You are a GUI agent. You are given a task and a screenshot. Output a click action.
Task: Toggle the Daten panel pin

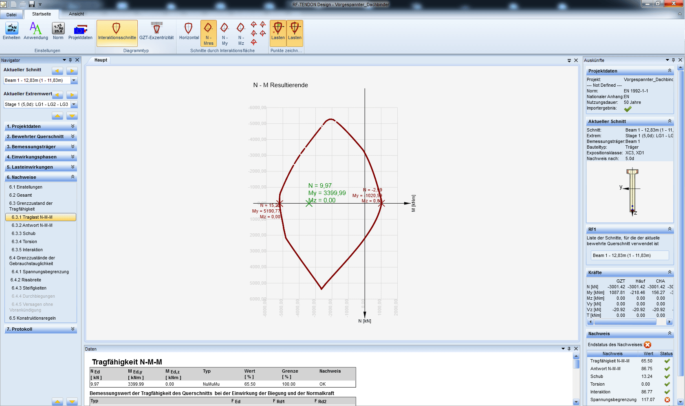(x=569, y=349)
